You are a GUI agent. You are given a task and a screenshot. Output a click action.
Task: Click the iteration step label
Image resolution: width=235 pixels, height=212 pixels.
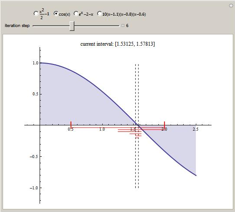click(17, 26)
